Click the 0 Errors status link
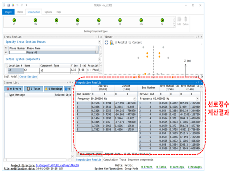The height and width of the screenshot is (173, 232). (x=147, y=167)
